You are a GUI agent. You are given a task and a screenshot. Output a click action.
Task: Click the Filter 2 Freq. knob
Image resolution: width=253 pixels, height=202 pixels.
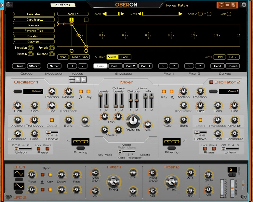[172, 182]
